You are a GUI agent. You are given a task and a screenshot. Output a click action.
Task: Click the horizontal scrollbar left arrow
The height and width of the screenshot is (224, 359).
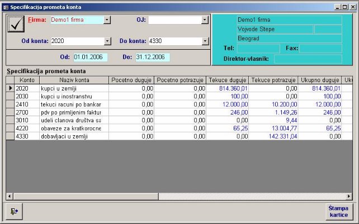click(10, 196)
